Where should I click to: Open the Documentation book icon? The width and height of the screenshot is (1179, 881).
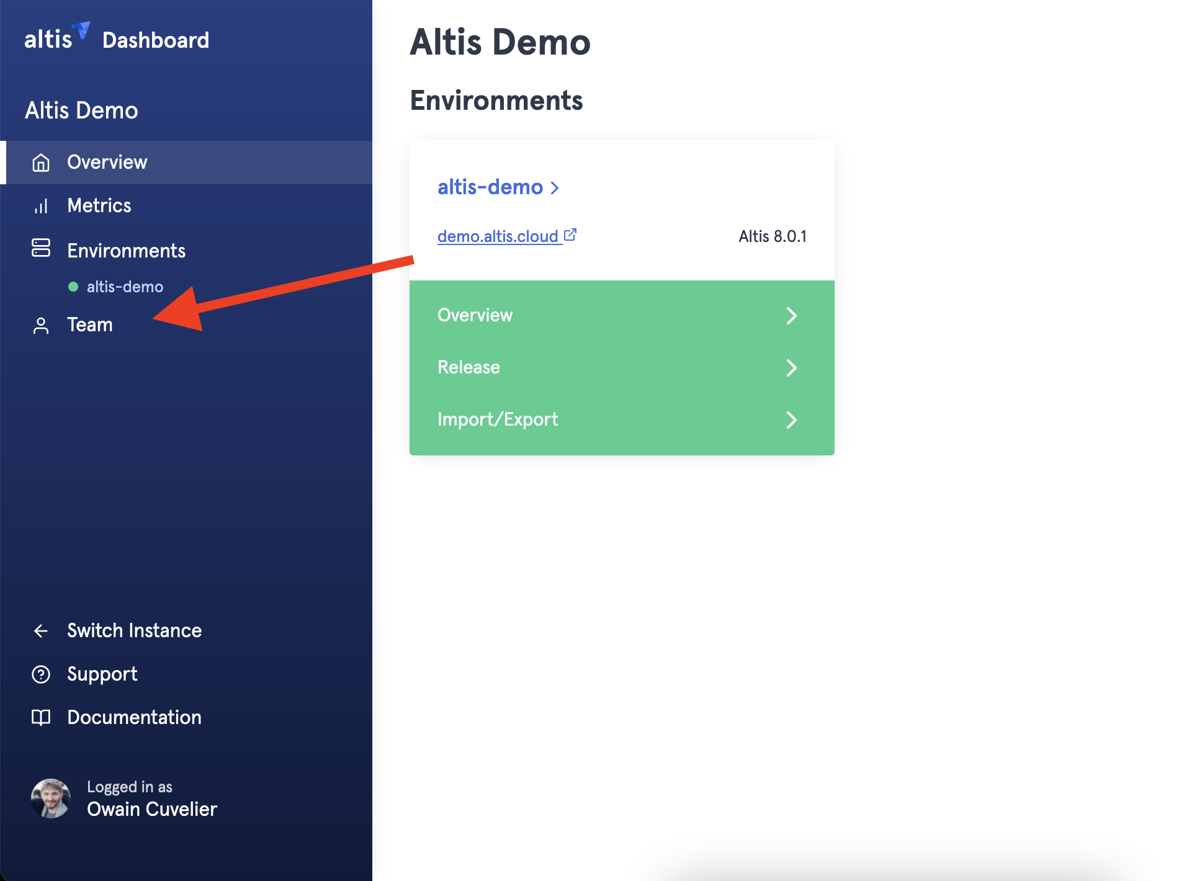[41, 718]
